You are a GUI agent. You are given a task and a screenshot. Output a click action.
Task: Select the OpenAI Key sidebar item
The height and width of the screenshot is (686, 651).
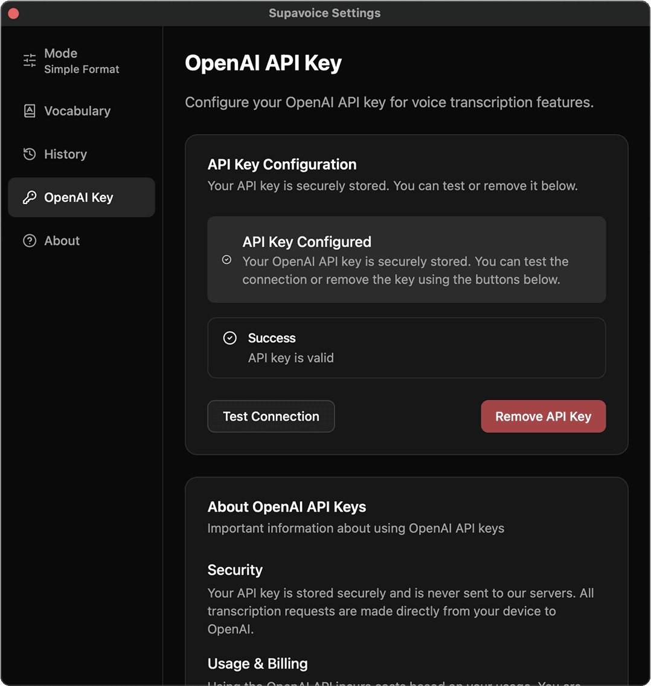pyautogui.click(x=82, y=197)
